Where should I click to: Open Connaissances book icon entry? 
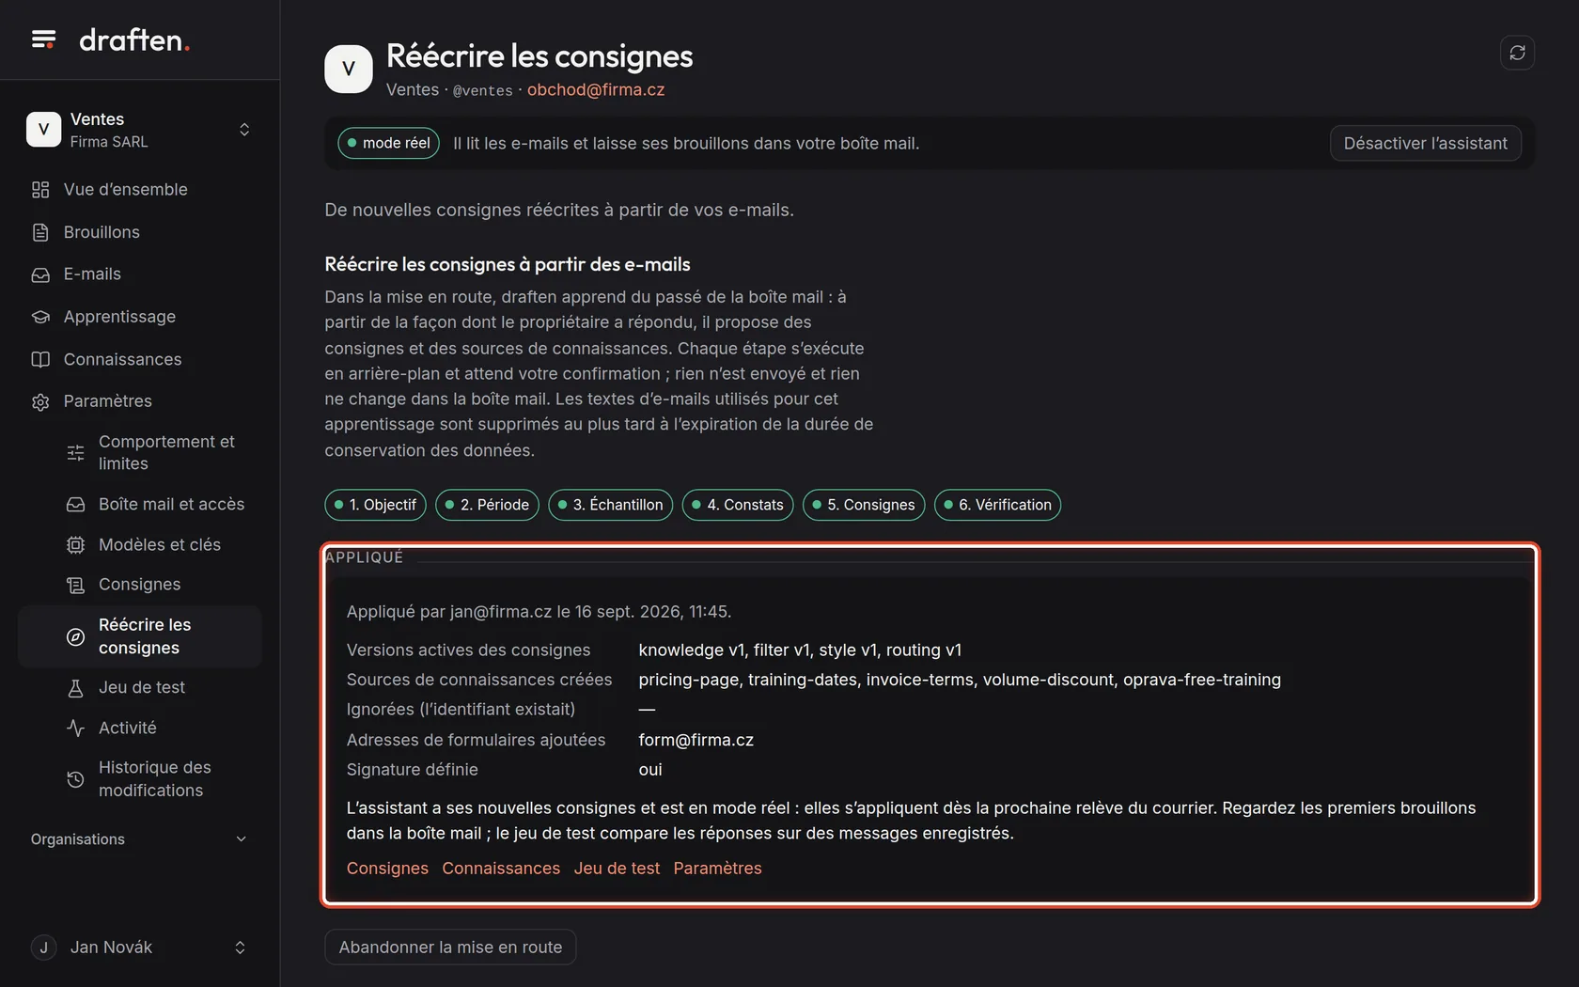40,359
